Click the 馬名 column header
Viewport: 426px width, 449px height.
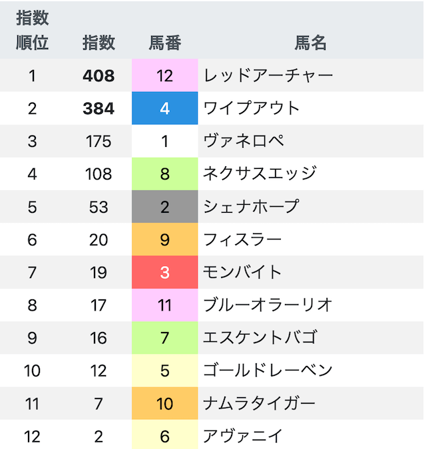click(311, 43)
